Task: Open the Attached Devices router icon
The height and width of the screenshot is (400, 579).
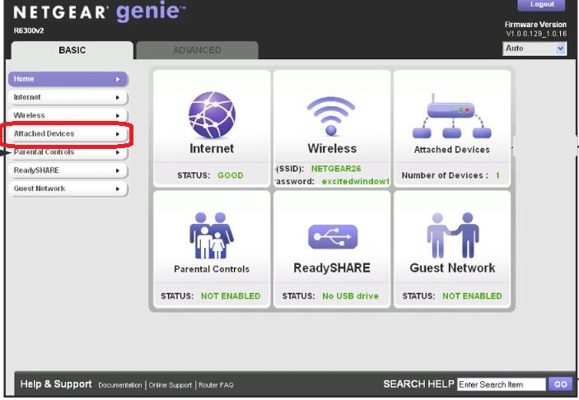Action: [451, 116]
